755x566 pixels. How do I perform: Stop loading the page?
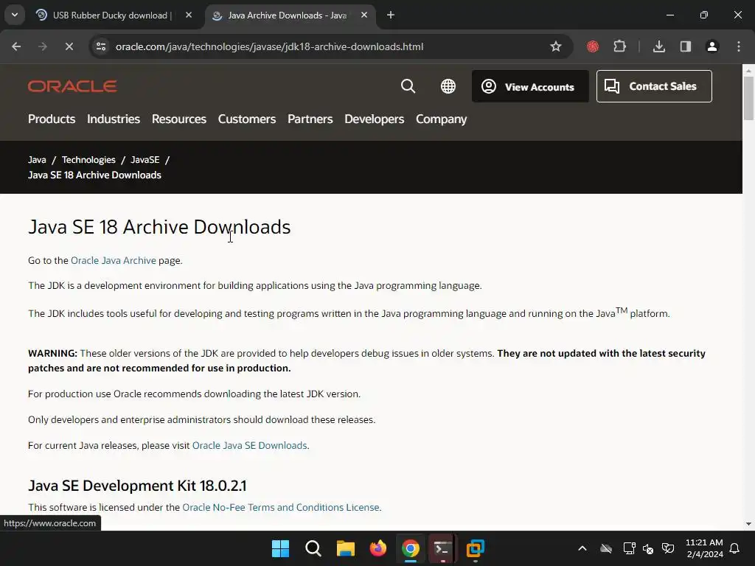tap(69, 46)
